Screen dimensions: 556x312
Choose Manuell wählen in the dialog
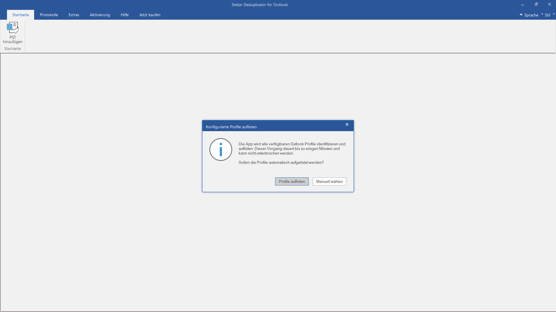329,181
